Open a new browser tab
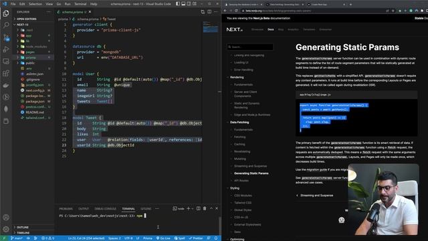Viewport: 428px width, 241px height. point(350,5)
